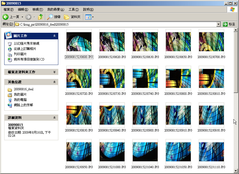The image size is (239, 174).
Task: Select thumbnail 20090815230830.JPG
Action: [79, 115]
